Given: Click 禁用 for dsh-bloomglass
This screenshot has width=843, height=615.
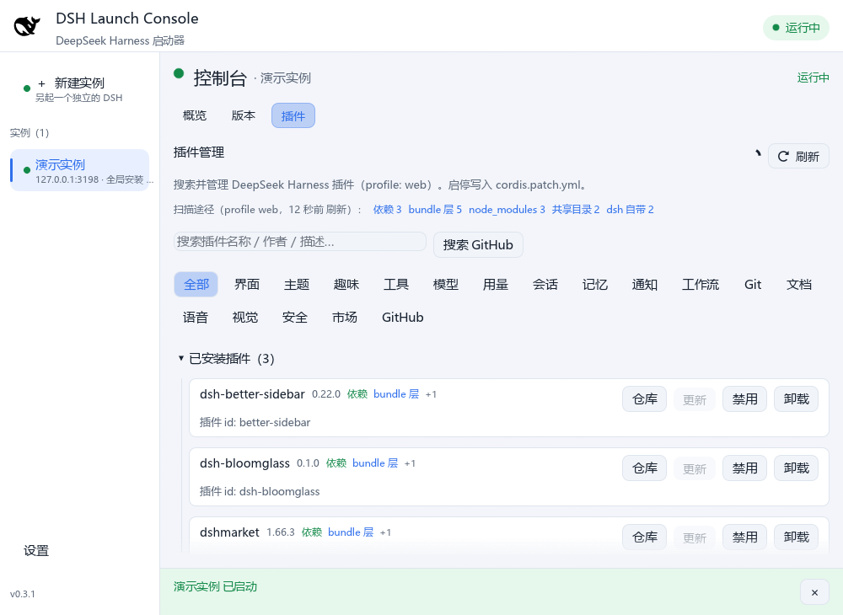Looking at the screenshot, I should click(744, 468).
